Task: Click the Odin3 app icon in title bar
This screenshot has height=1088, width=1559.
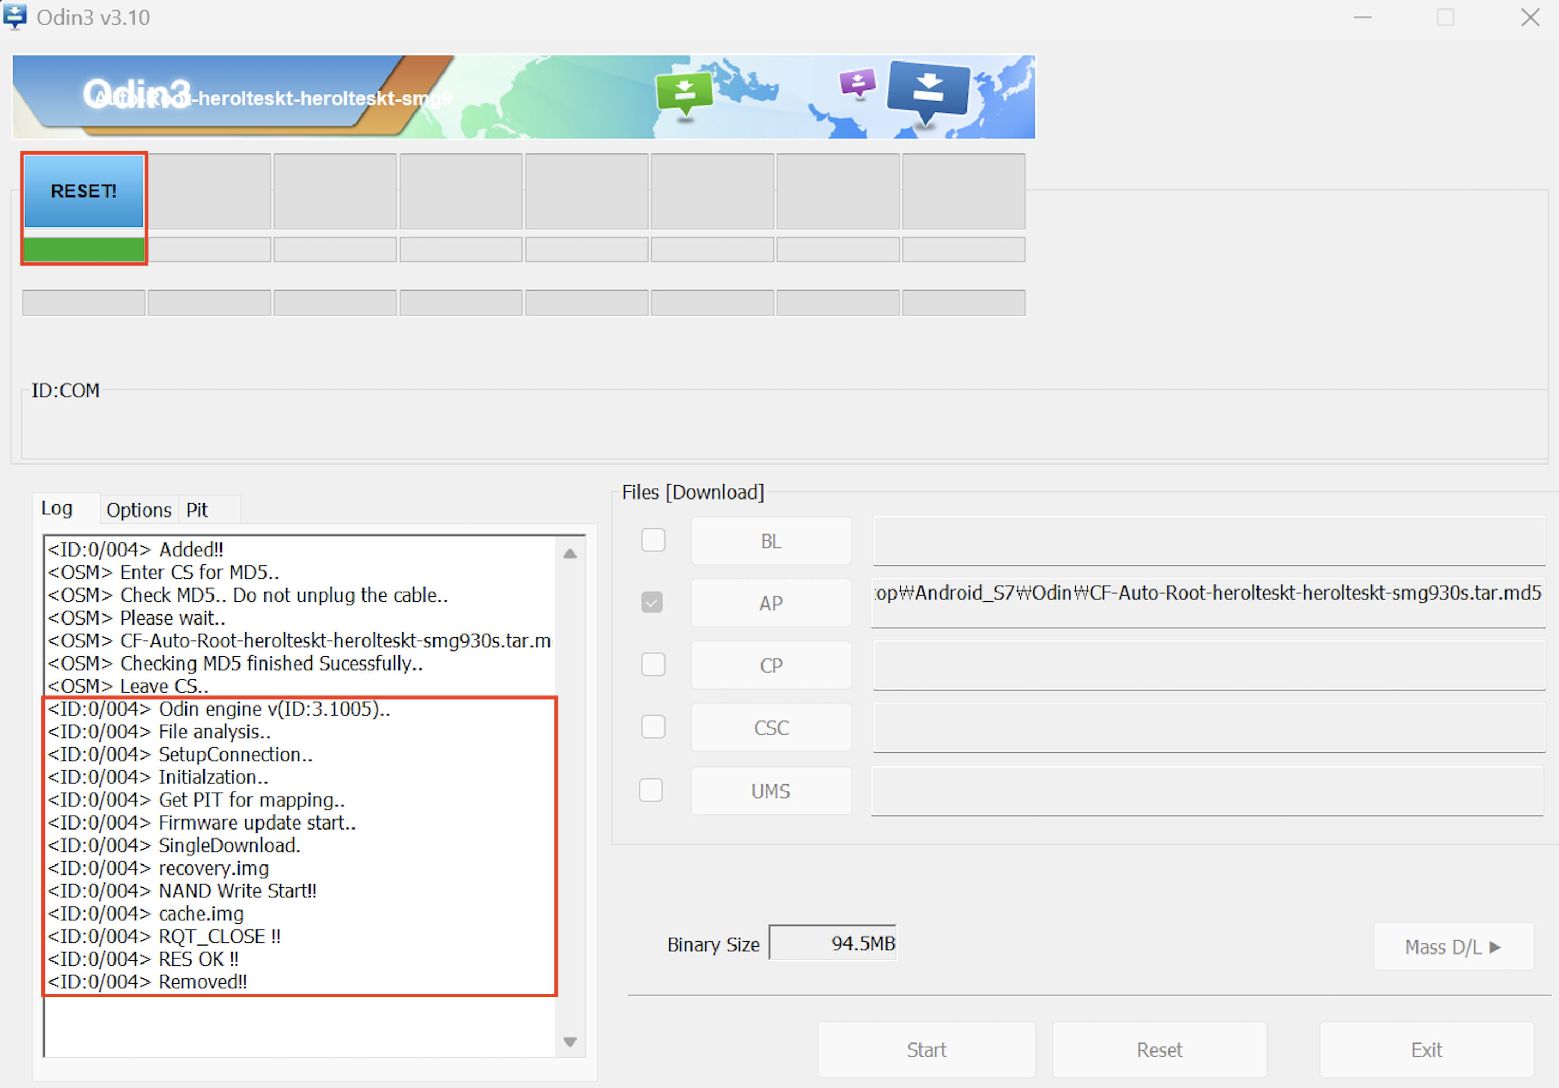Action: tap(14, 16)
